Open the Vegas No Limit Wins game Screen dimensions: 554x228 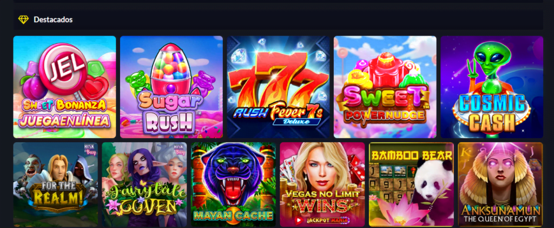(x=322, y=184)
